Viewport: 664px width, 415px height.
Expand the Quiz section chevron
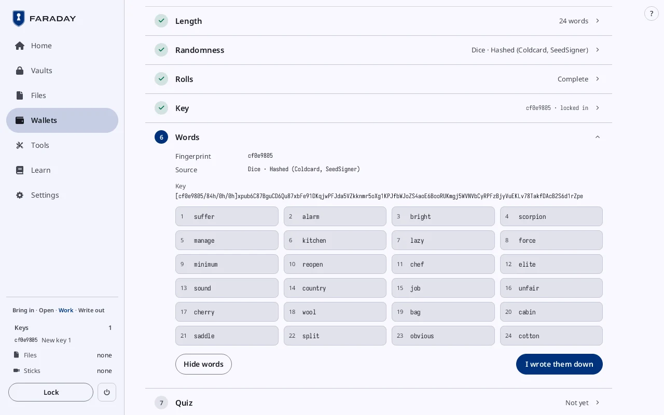coord(598,403)
